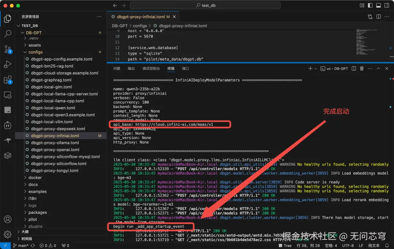The height and width of the screenshot is (249, 394).
Task: Click the configs breadcrumb segment
Action: coord(140,26)
